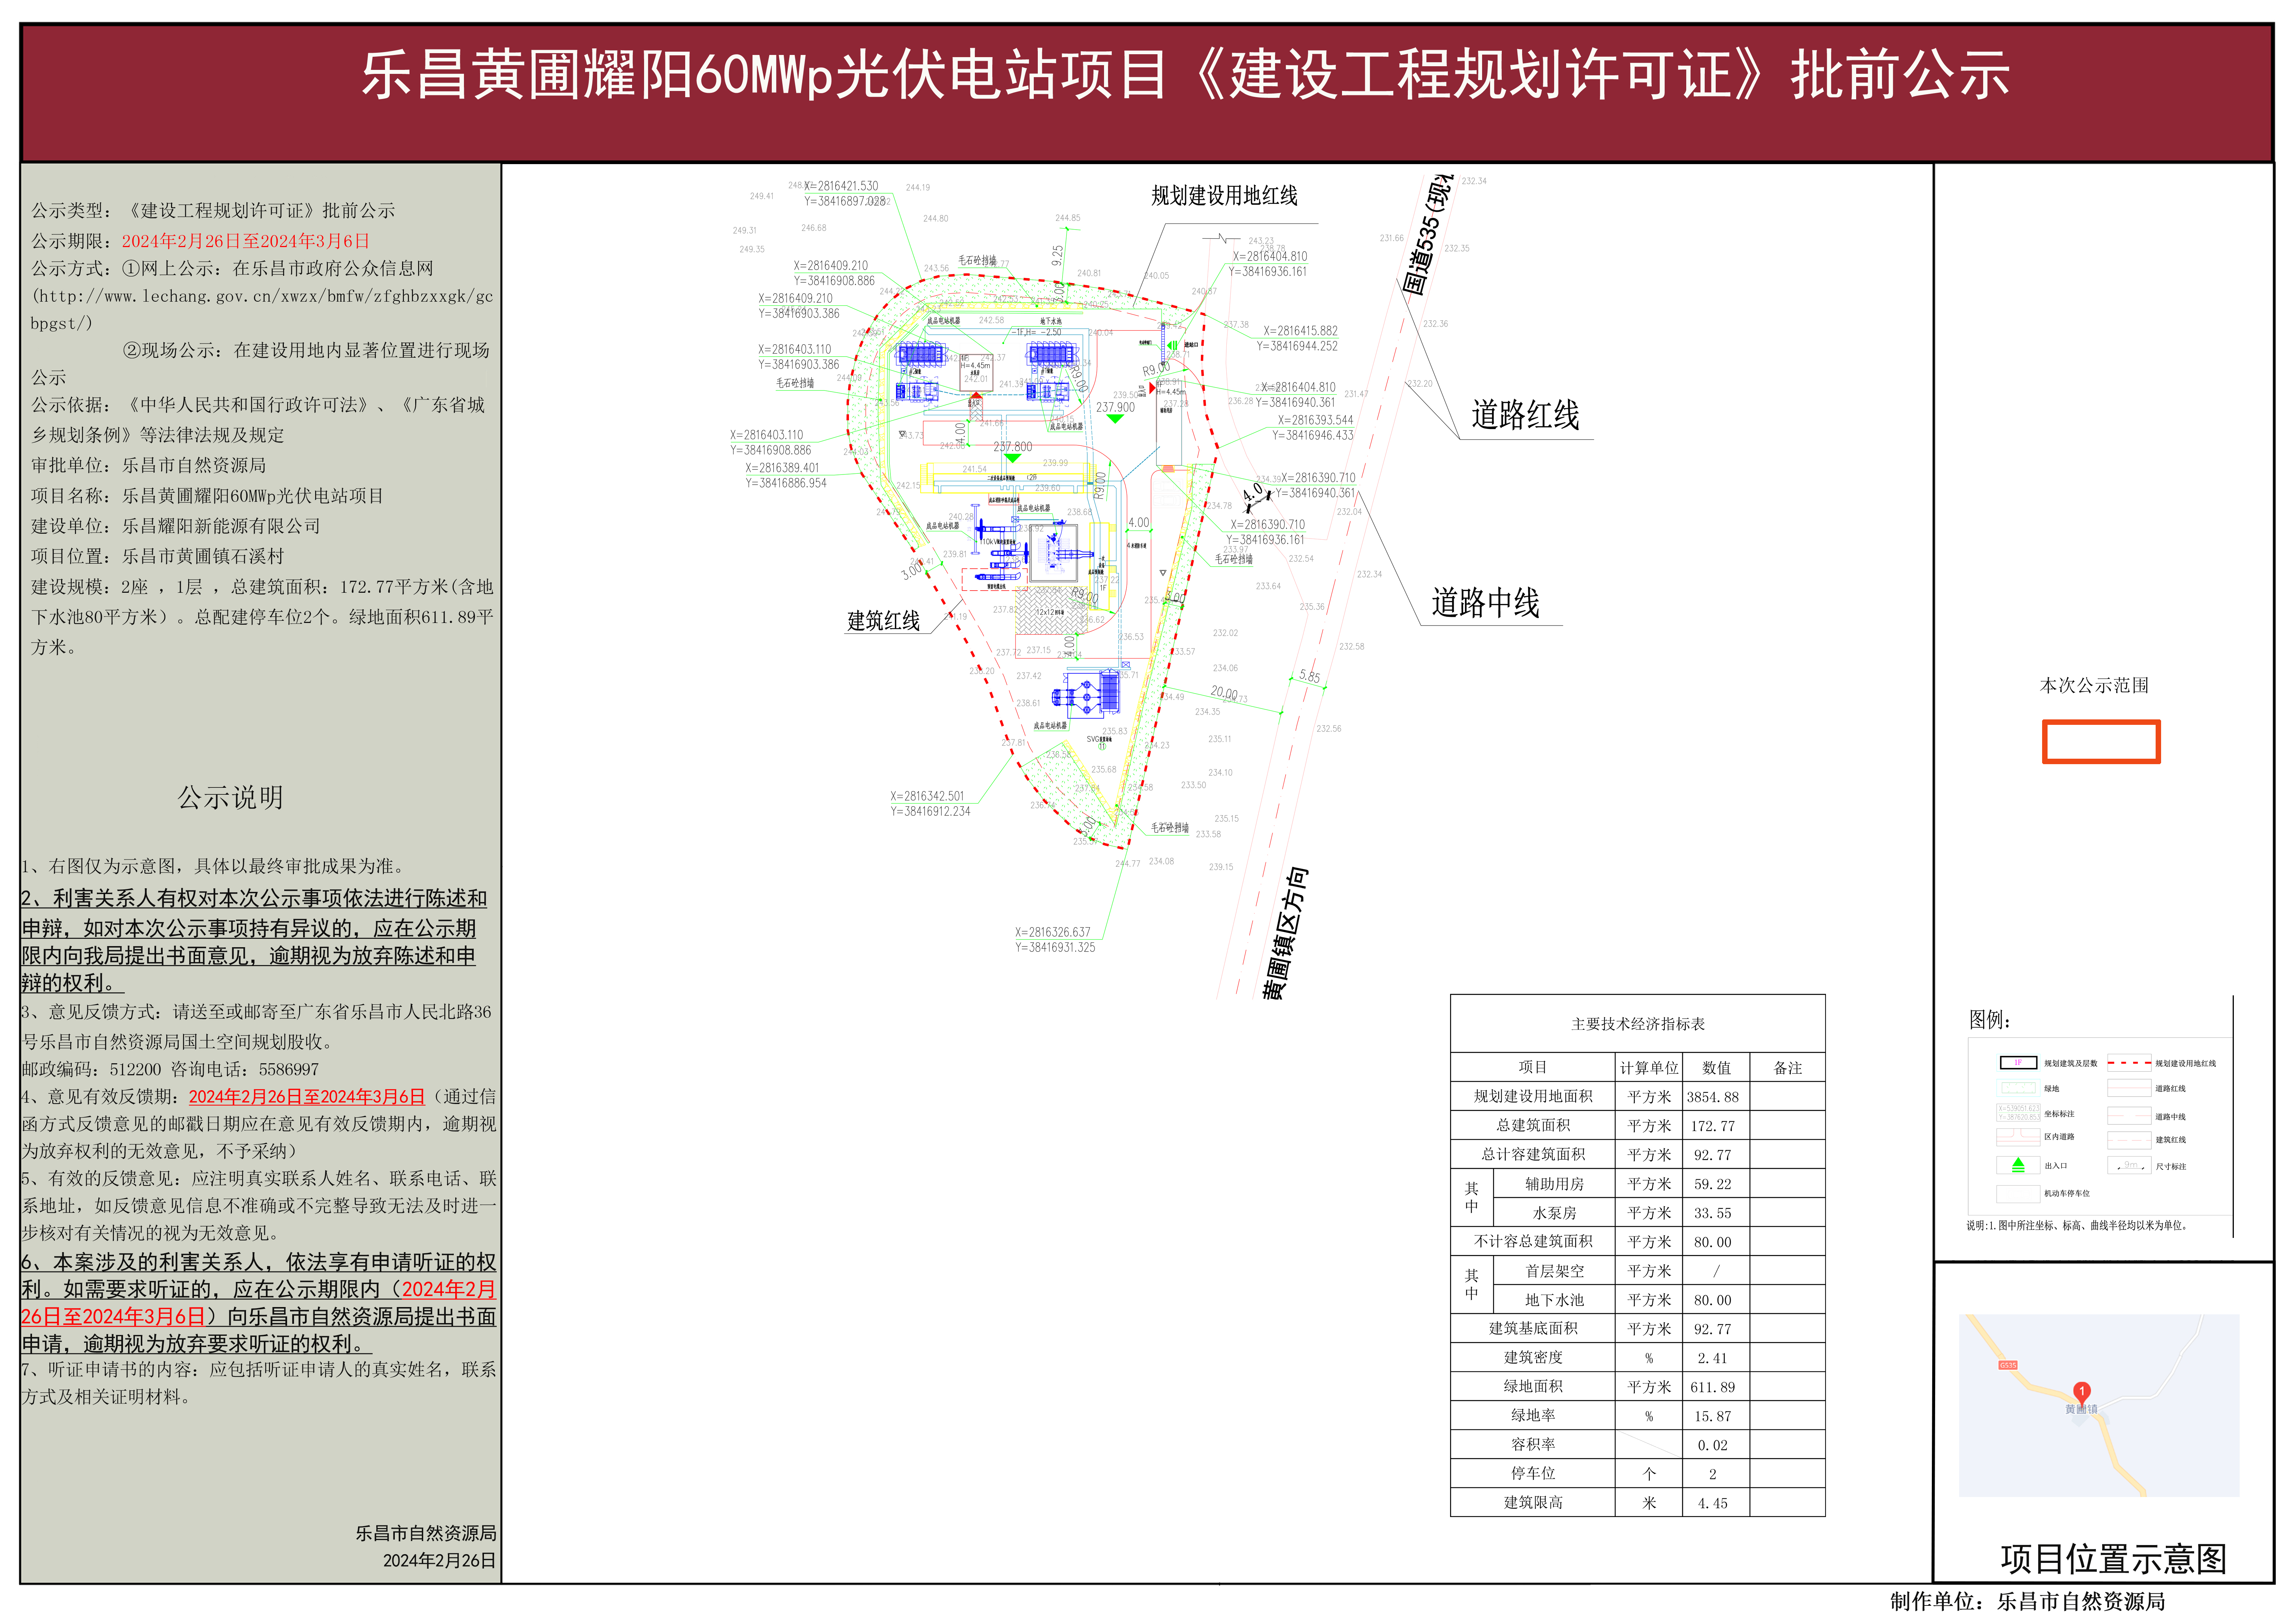Click the 绿地率 value 15.87
Screen dimensions: 2295x1624
1713,1416
